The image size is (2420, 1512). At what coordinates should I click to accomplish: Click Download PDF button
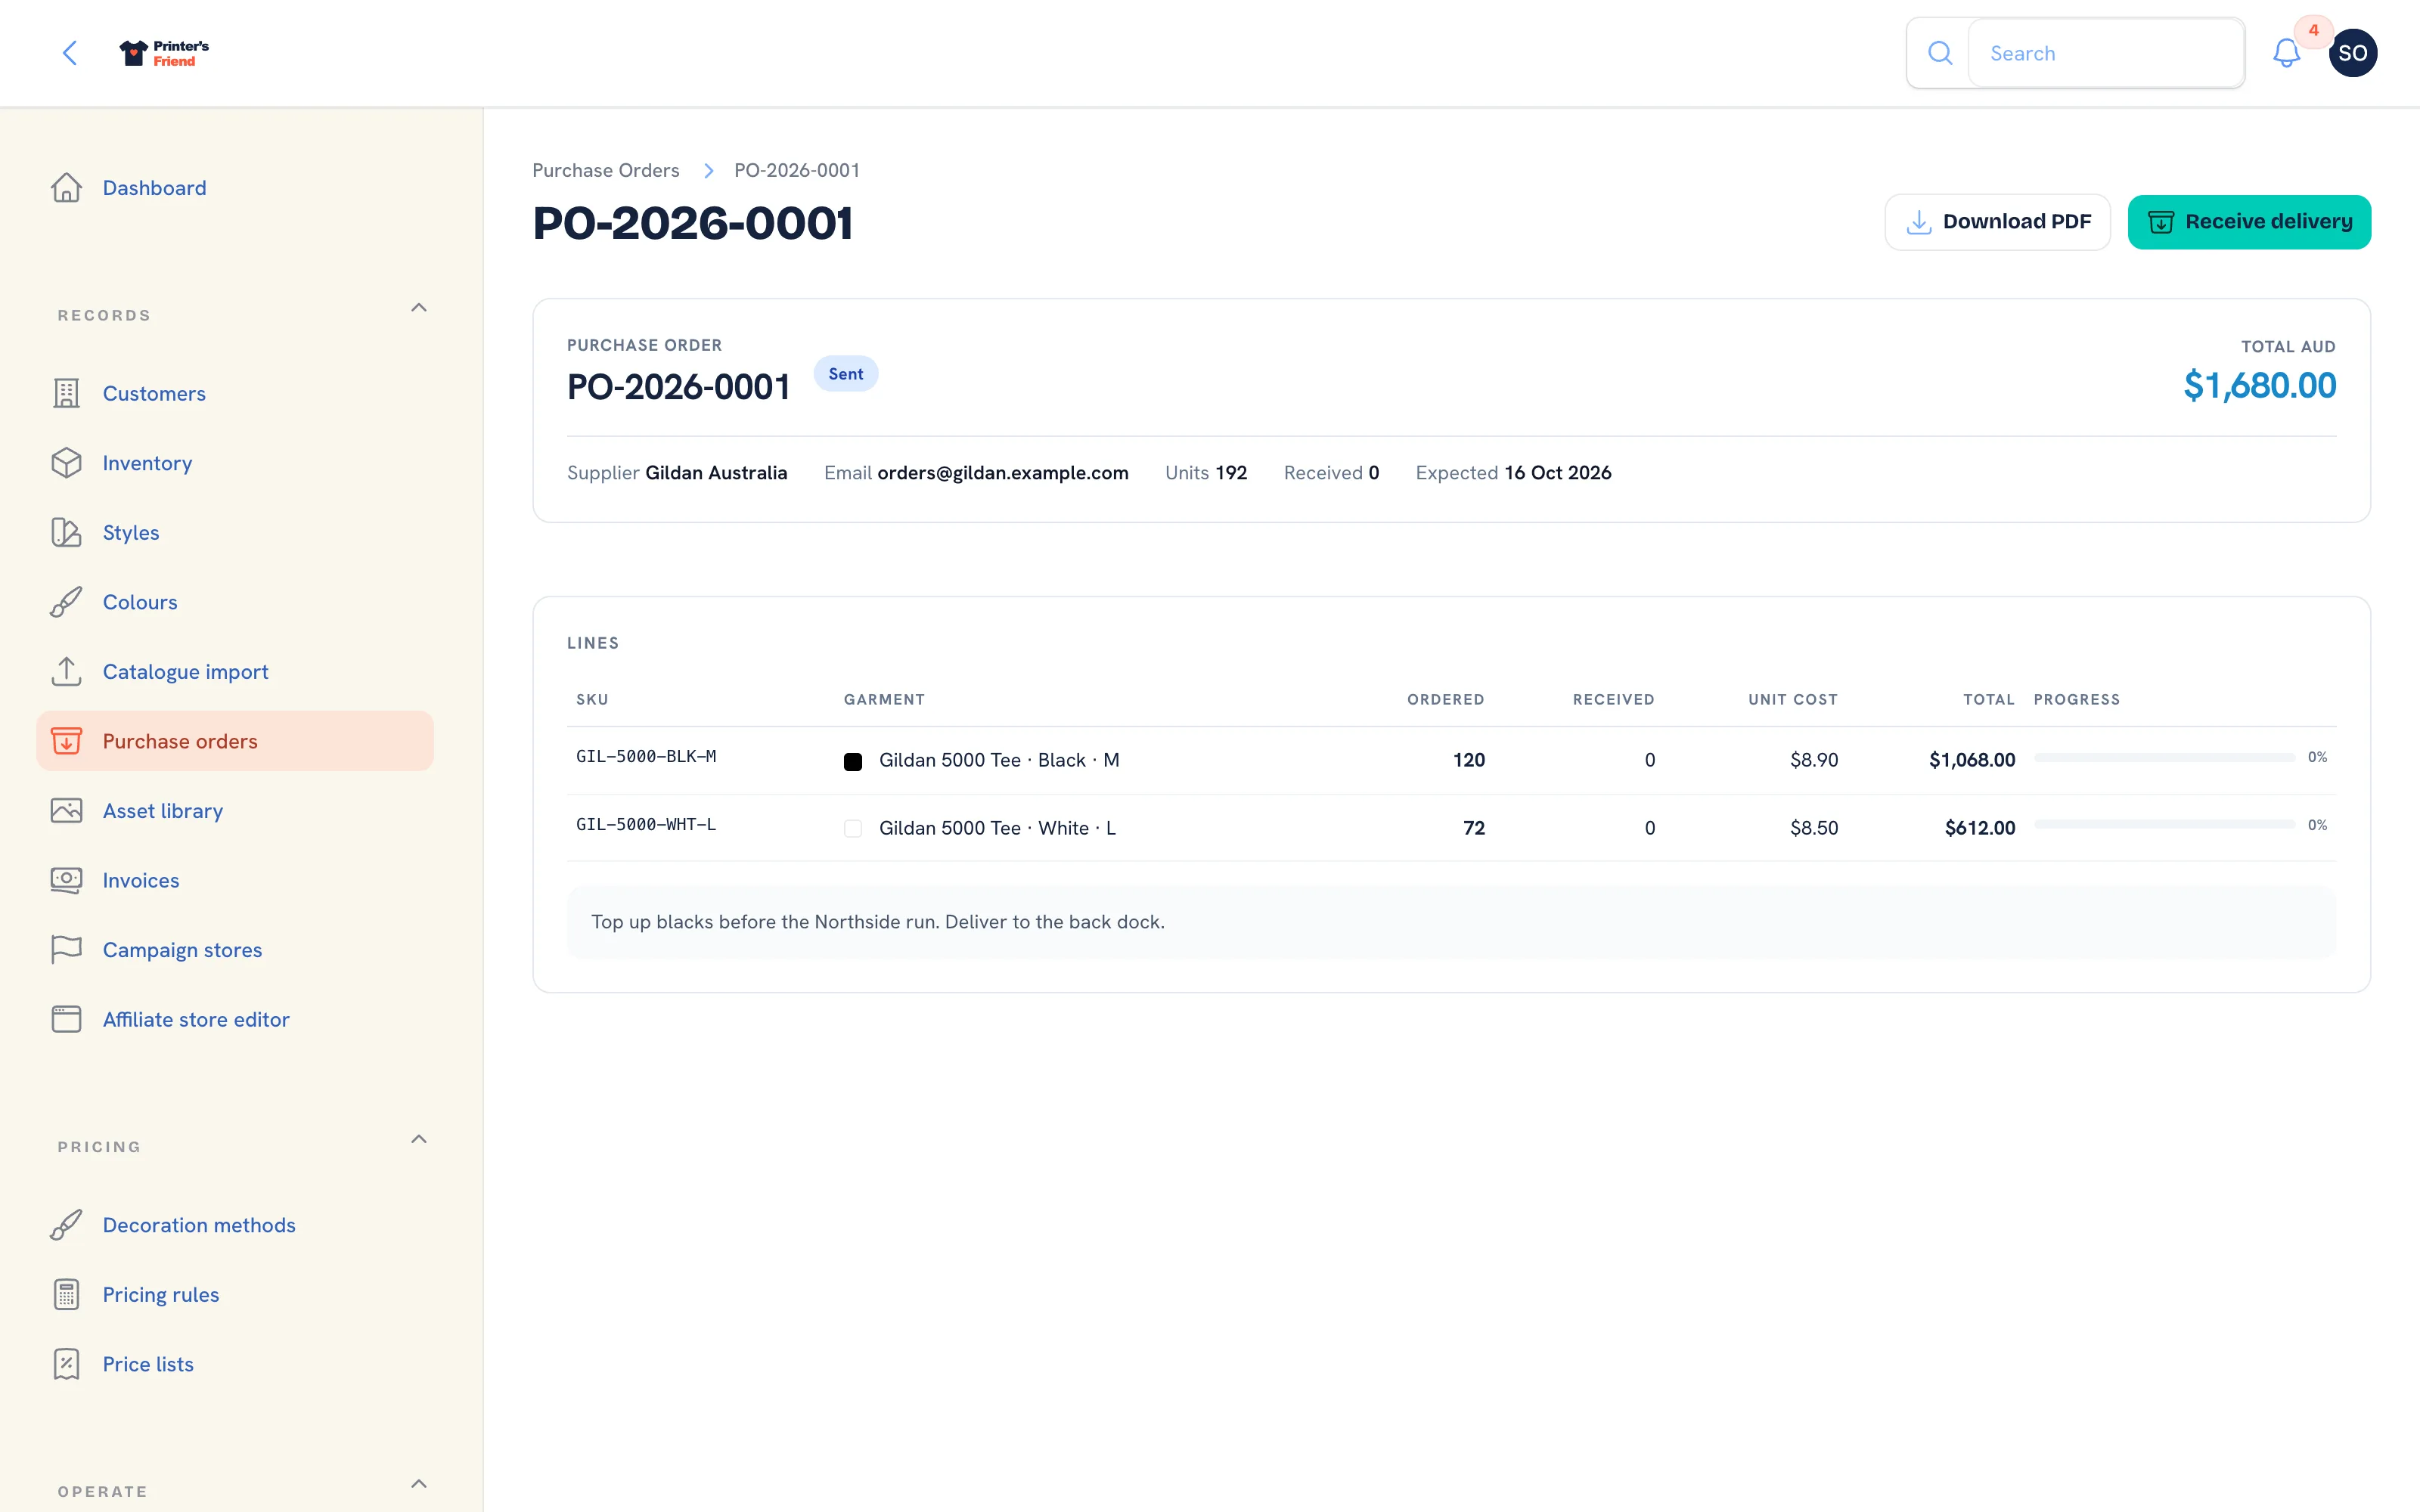1997,222
